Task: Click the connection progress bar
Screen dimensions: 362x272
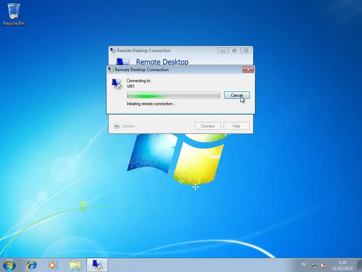Action: point(173,95)
